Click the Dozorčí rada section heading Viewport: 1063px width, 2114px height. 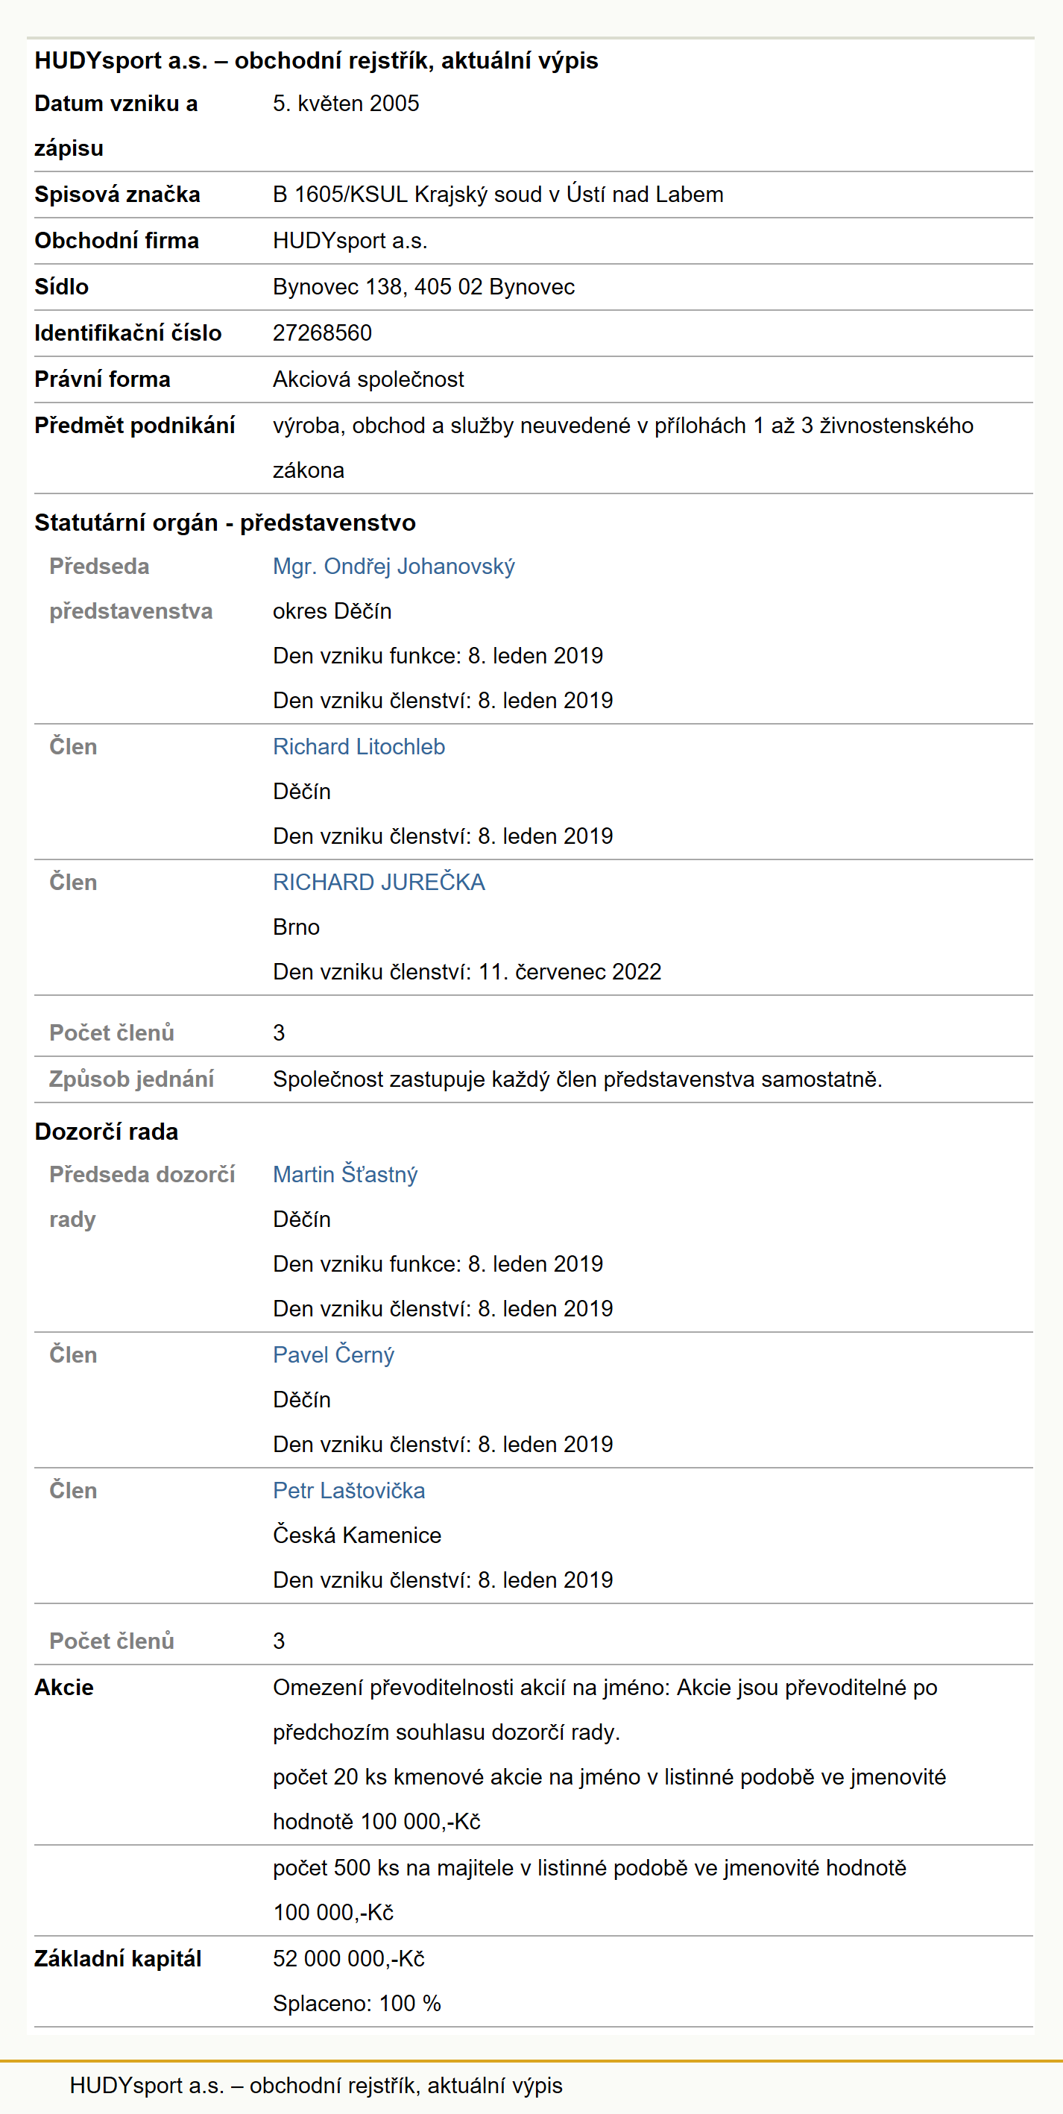(106, 1132)
